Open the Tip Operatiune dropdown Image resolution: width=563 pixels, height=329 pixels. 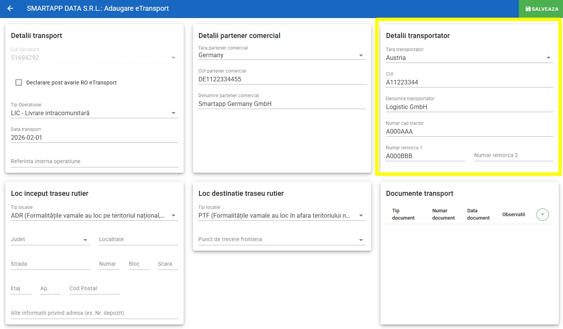[x=94, y=113]
